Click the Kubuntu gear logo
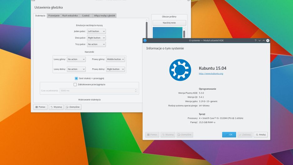Viewport: 293px width, 165px height. 180,70
